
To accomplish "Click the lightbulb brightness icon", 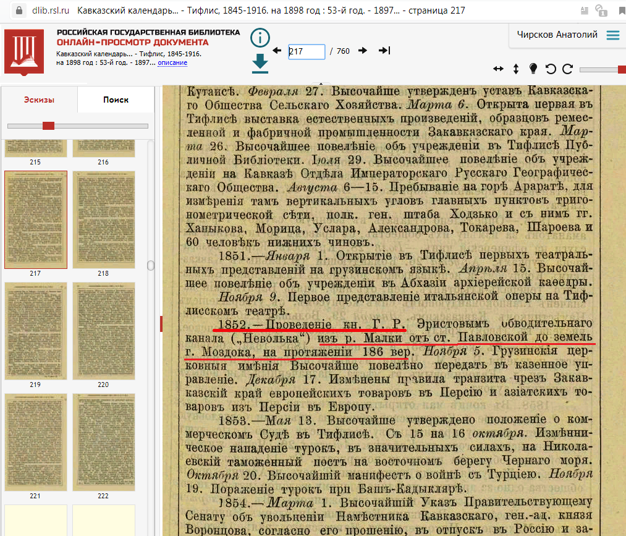I will [x=533, y=69].
